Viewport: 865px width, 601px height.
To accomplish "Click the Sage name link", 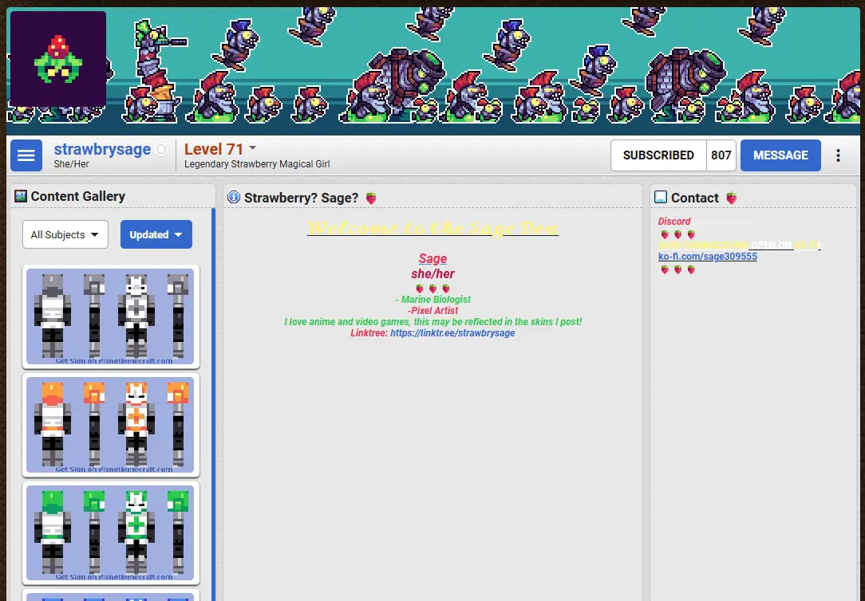I will click(x=432, y=258).
